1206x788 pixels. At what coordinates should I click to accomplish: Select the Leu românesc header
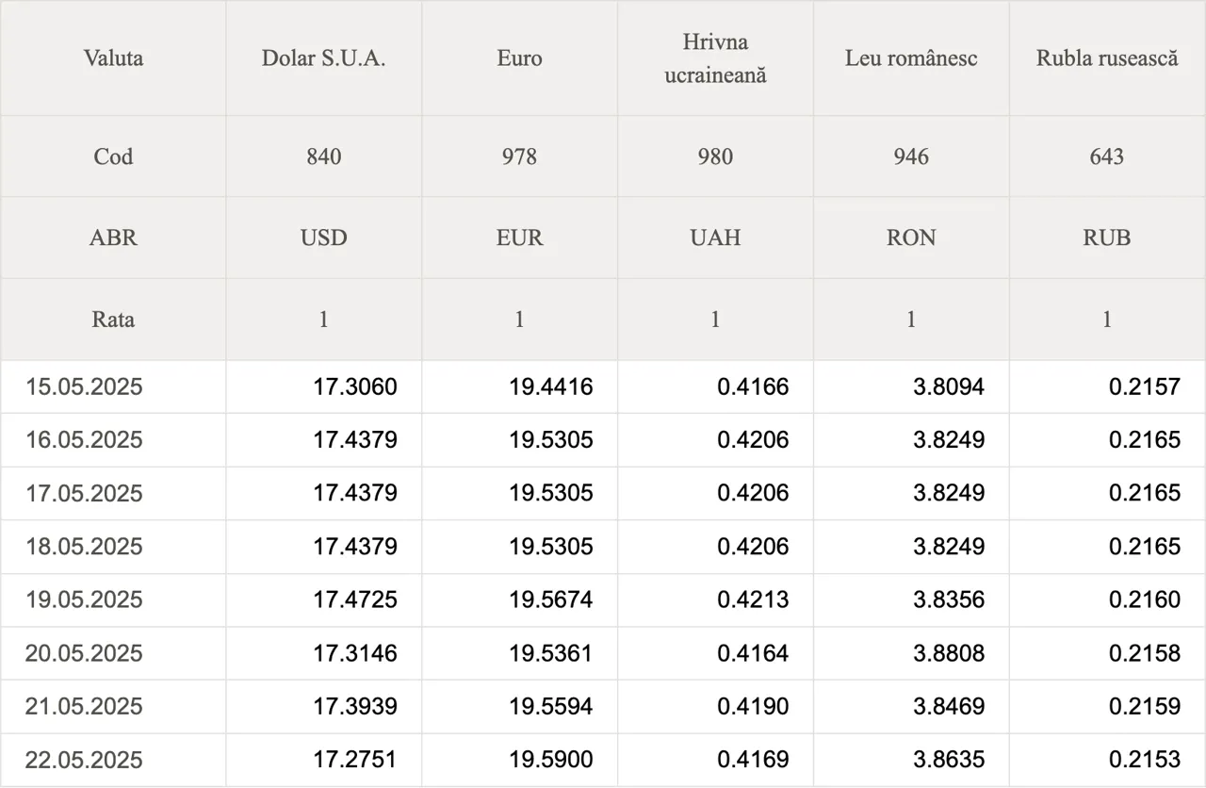[911, 58]
